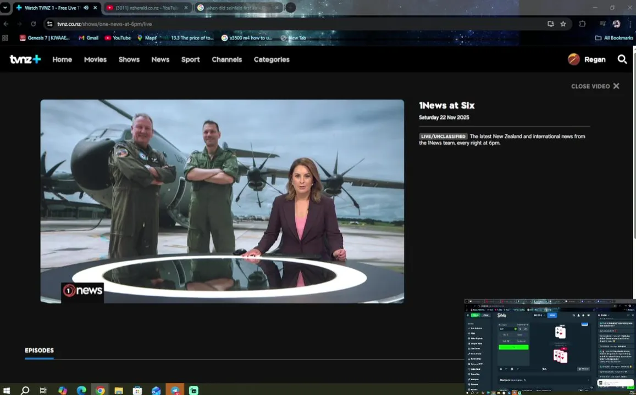Open the New Tab bookmark
The height and width of the screenshot is (395, 636).
pos(293,38)
